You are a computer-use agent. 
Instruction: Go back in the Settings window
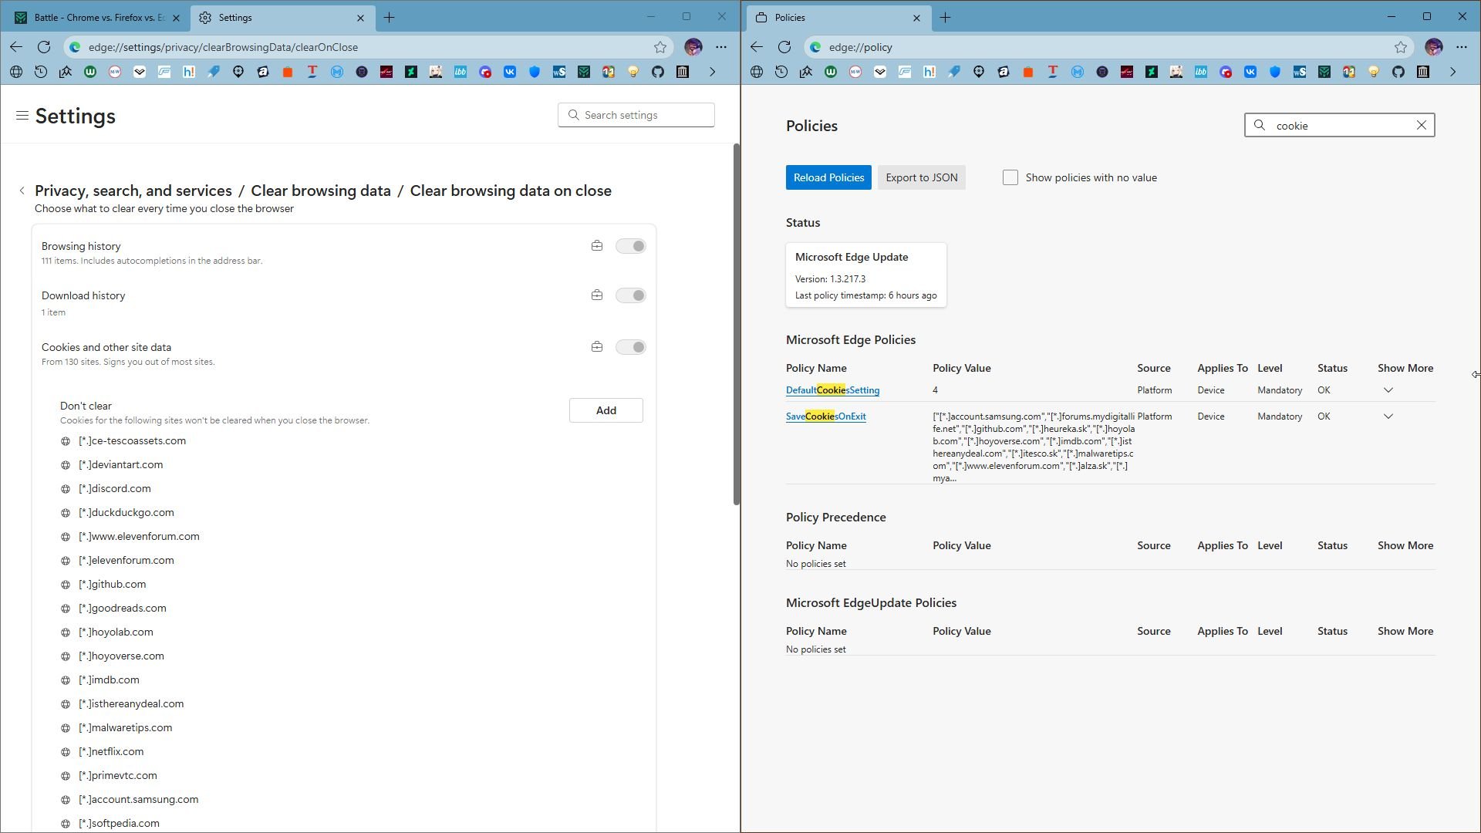16,47
